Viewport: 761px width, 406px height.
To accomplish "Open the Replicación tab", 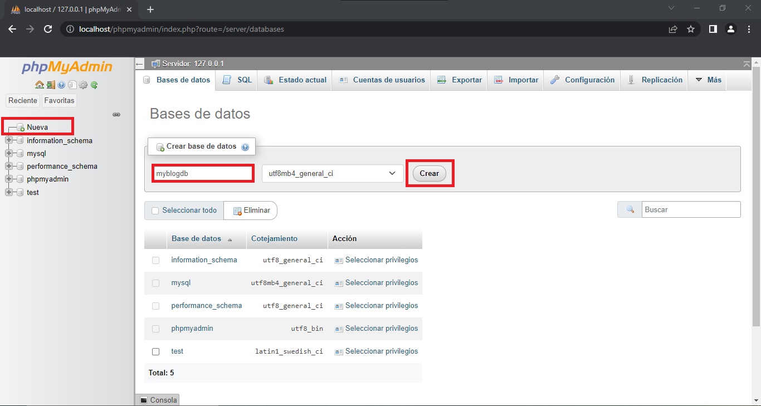I will [x=655, y=80].
